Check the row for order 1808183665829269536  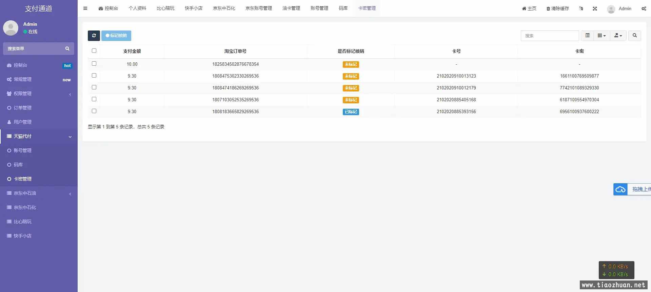tap(94, 111)
